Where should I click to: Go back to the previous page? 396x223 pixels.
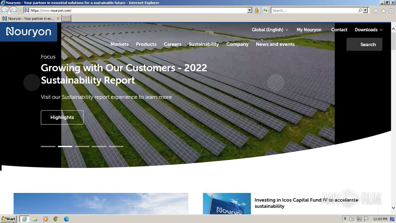[5, 11]
